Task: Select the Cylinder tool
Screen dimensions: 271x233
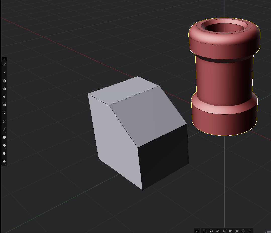Action: [x=4, y=153]
